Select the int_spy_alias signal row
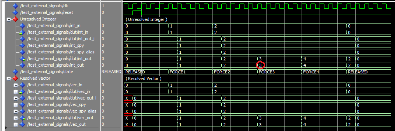The width and height of the screenshot is (395, 131). pos(60,52)
